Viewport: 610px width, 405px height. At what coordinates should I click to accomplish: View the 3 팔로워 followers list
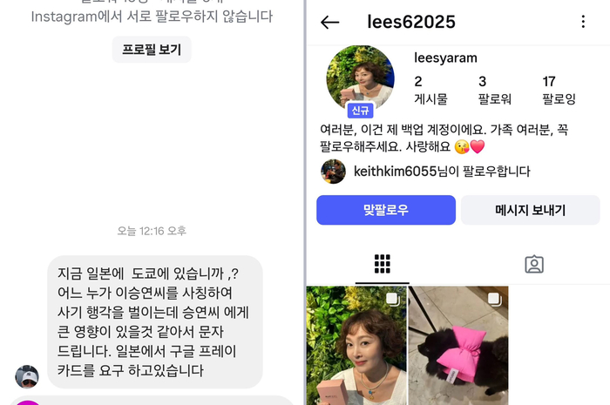pyautogui.click(x=494, y=90)
